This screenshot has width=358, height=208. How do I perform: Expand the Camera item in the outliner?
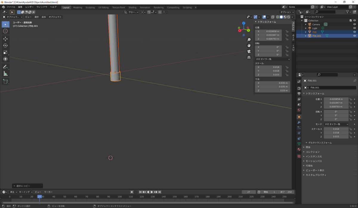305,24
